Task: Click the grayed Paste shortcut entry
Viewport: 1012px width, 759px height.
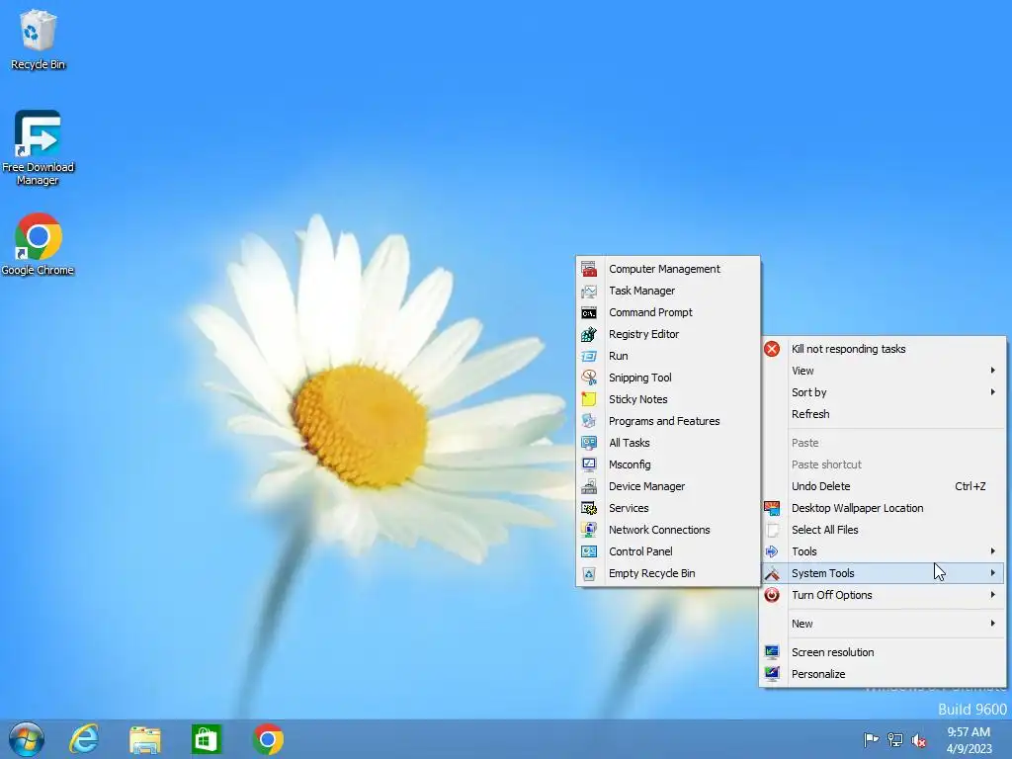Action: pyautogui.click(x=883, y=464)
